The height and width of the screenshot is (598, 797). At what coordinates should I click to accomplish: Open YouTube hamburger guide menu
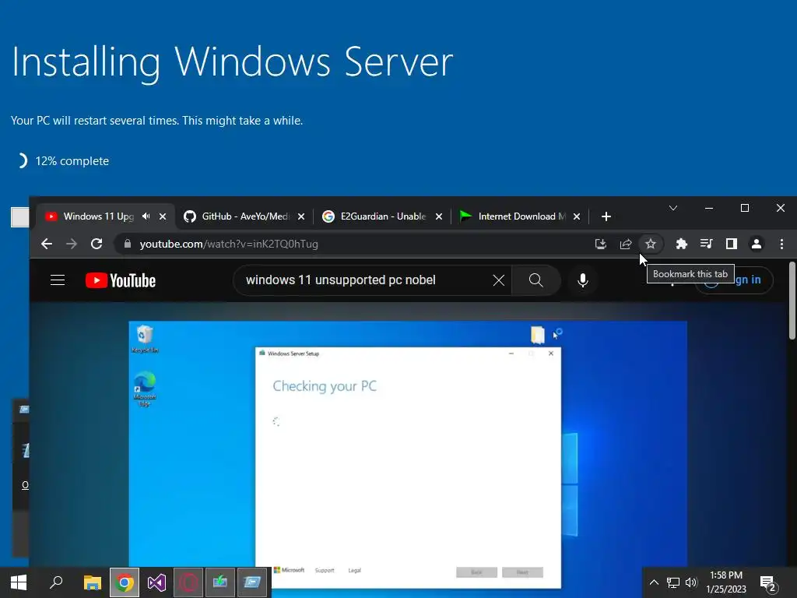point(58,280)
